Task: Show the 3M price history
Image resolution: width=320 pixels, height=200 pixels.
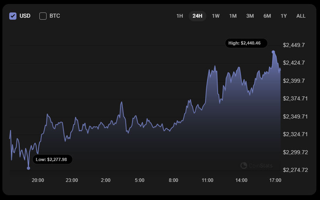Action: pos(250,16)
